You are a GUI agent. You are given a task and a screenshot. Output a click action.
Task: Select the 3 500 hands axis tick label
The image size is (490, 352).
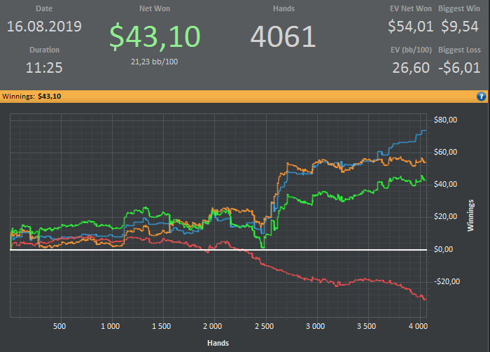367,326
